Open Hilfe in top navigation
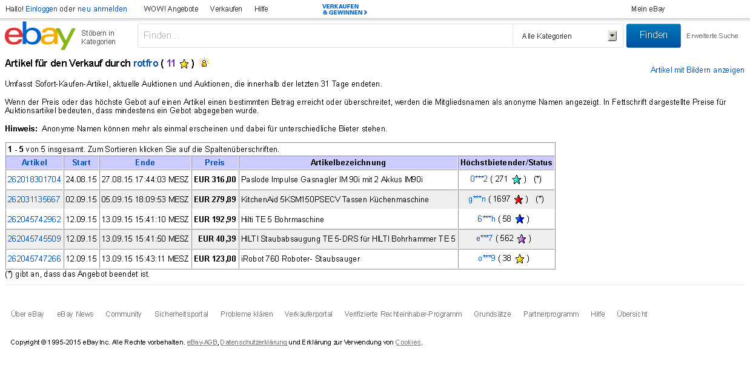 point(261,9)
